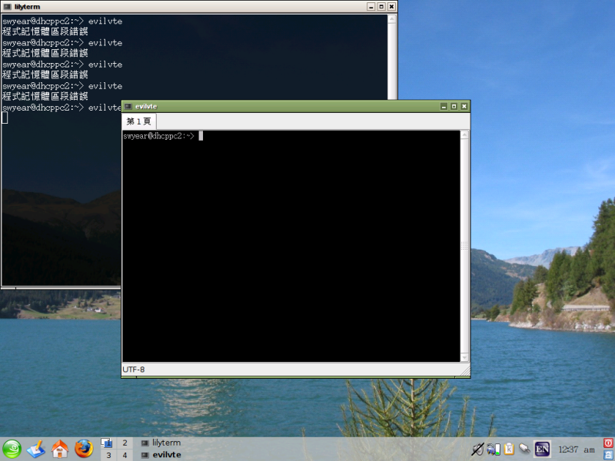Screen dimensions: 615x461
Task: Unmute via the muted speaker tray icon
Action: 477,449
